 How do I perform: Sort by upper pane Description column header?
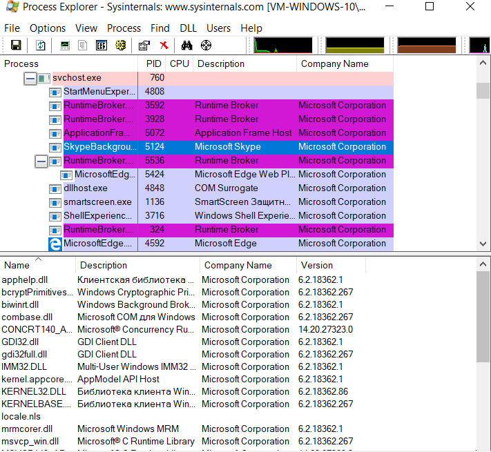(x=245, y=63)
